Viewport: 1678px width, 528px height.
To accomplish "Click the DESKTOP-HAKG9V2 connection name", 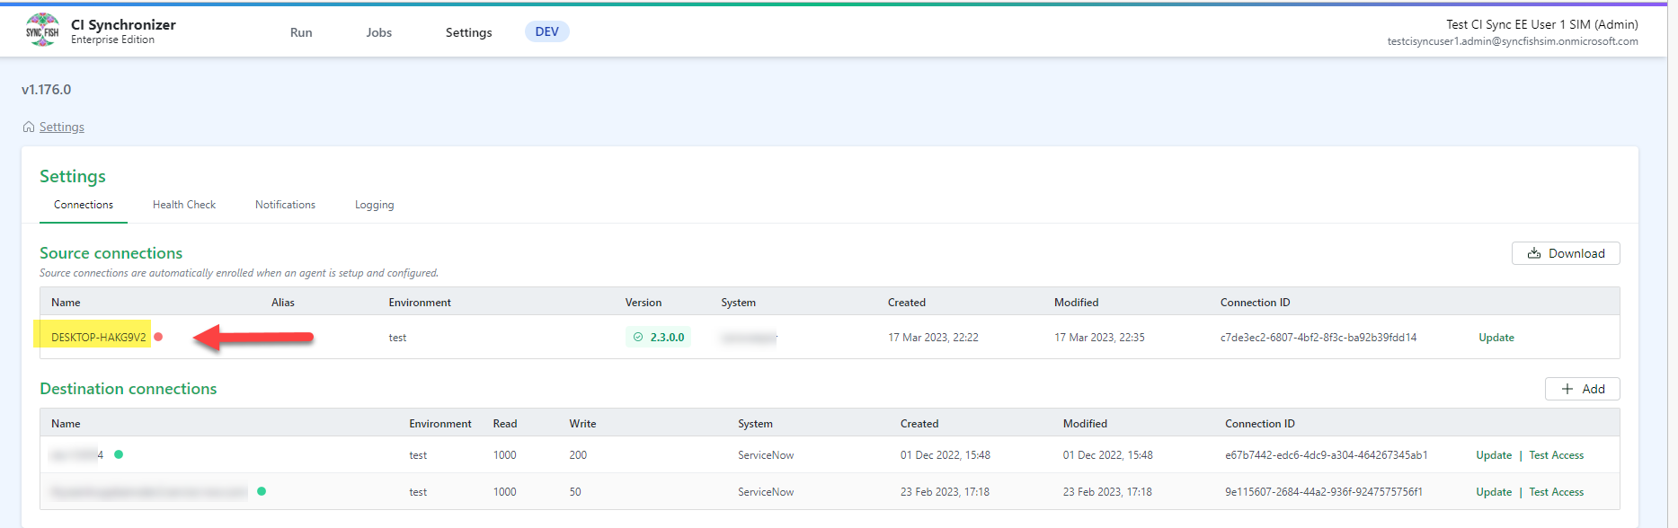I will [98, 338].
